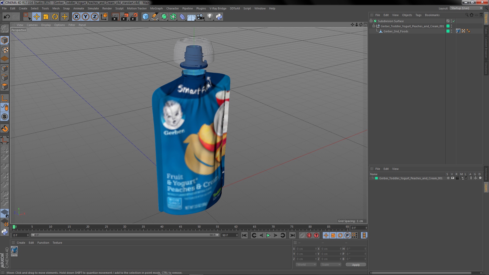Click timeline range preview slider bar
489x275 pixels.
(x=125, y=235)
